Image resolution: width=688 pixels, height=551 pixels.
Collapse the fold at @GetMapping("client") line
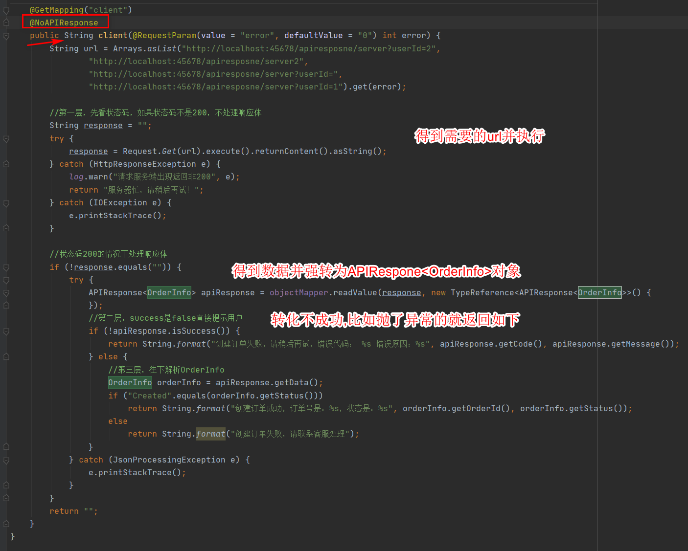[x=6, y=10]
